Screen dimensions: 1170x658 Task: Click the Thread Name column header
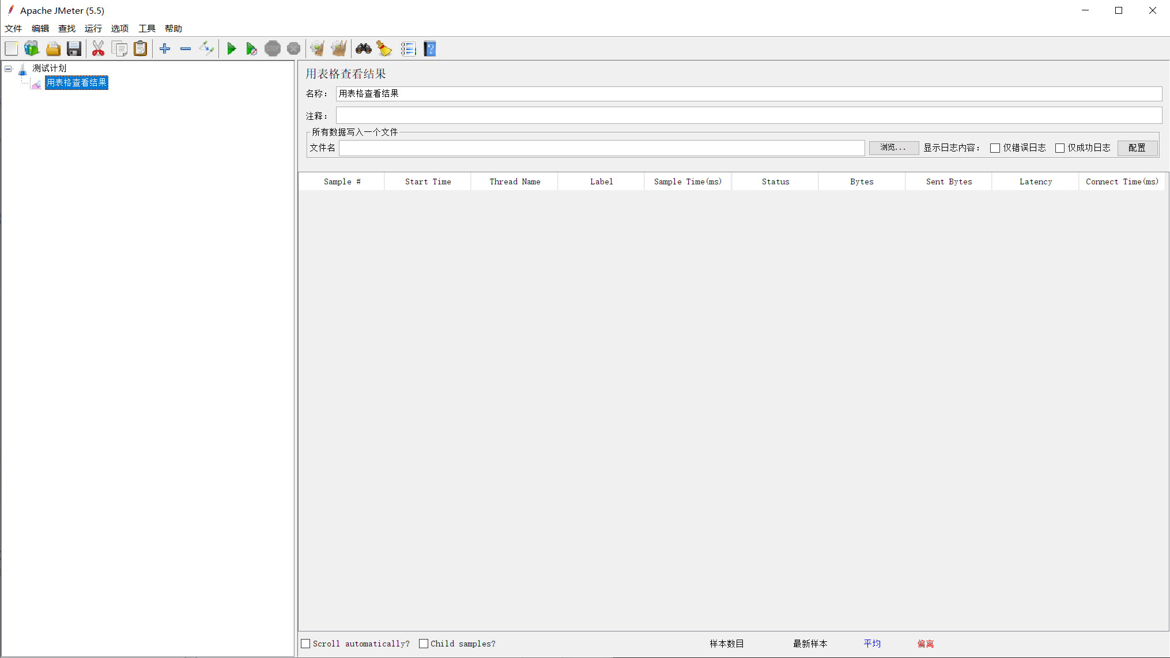tap(515, 181)
